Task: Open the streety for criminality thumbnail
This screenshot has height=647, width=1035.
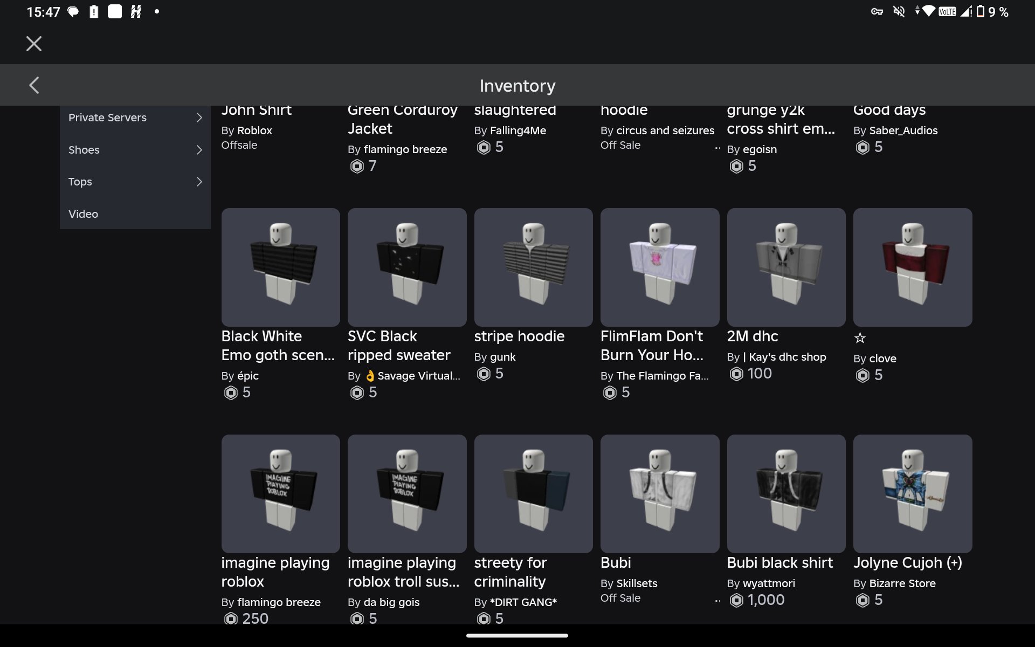Action: coord(533,494)
